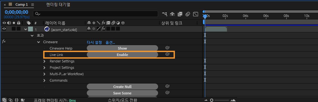The width and height of the screenshot is (318, 102).
Task: Expand or collapse Transfer Controls pane icon
Action: (x=10, y=100)
